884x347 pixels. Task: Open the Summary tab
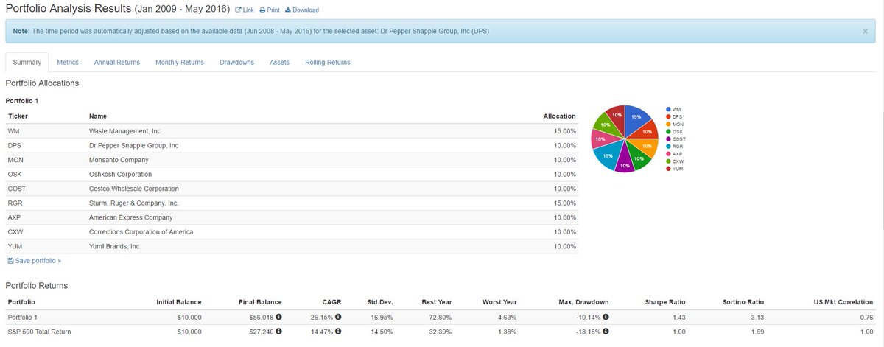pyautogui.click(x=27, y=63)
